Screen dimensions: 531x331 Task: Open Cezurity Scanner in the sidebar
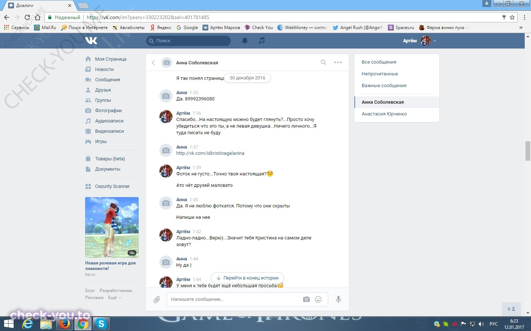(112, 186)
